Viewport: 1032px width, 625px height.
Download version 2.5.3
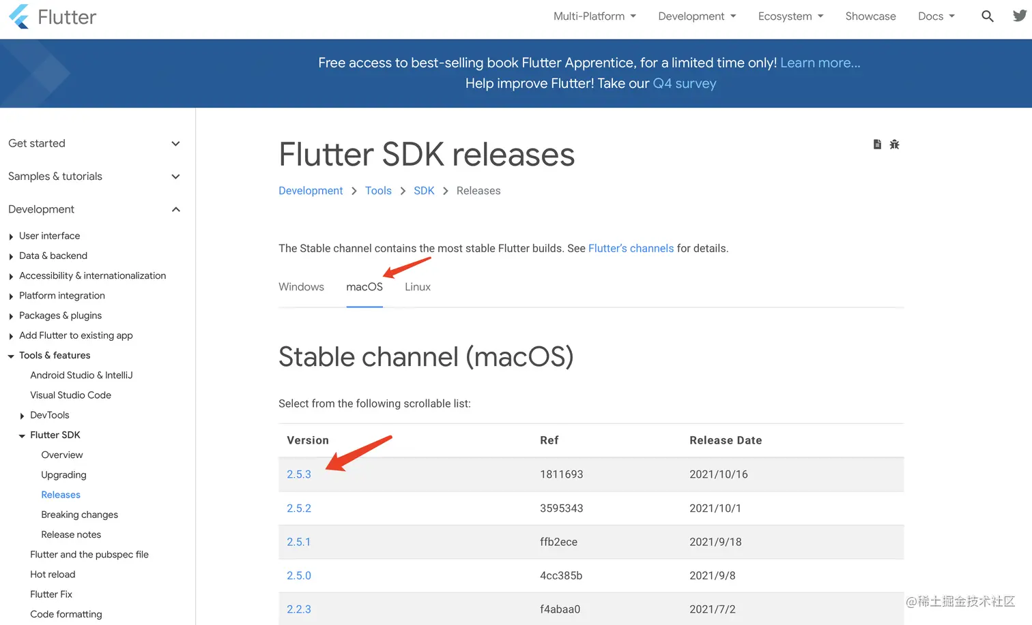coord(299,474)
